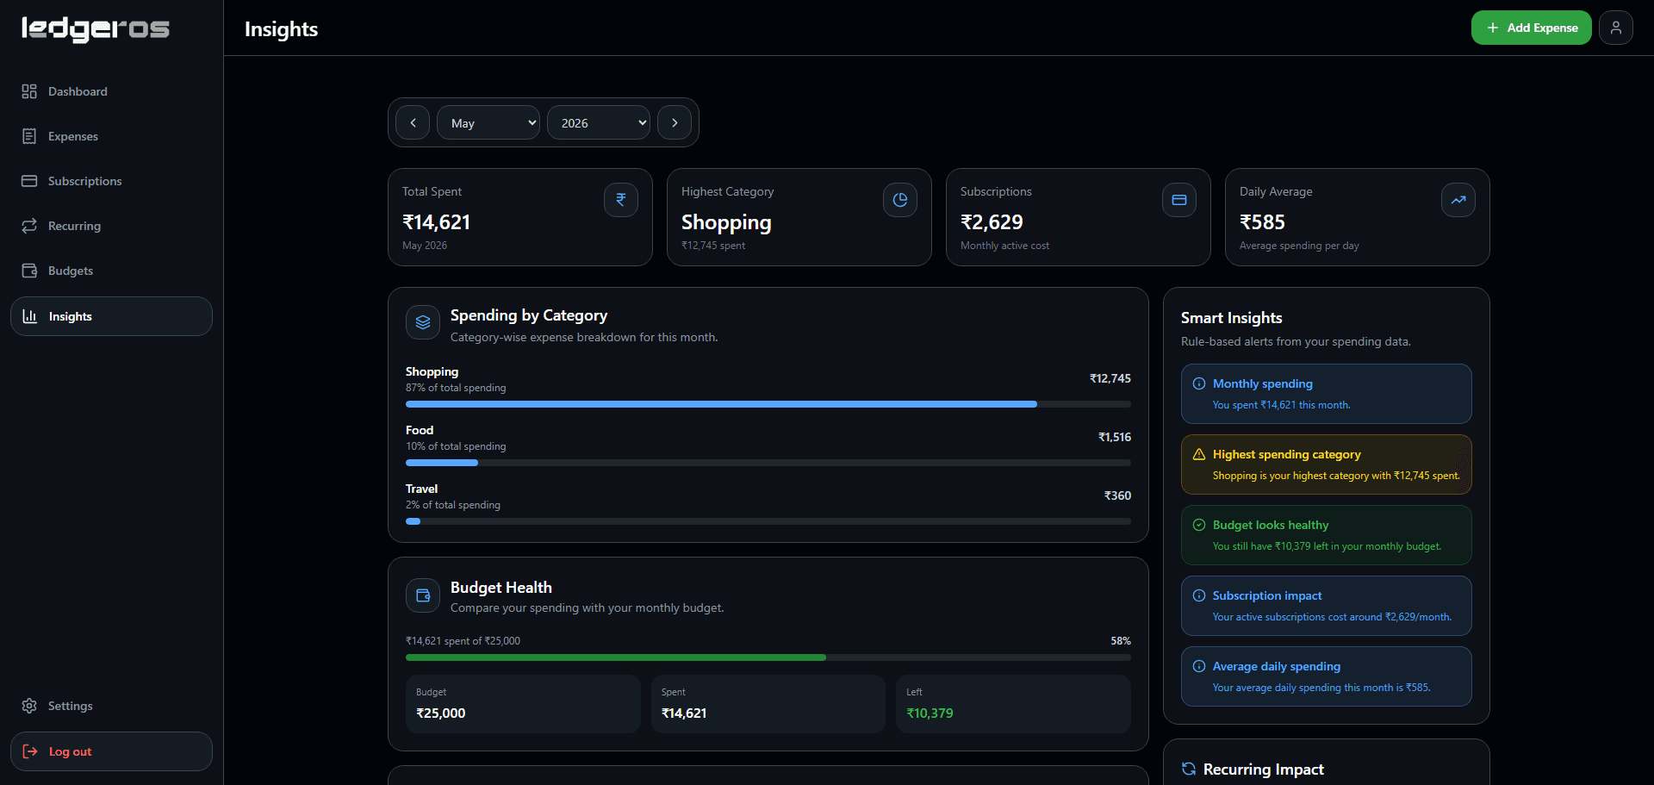Click the ₹1,516 Food row amount
The width and height of the screenshot is (1654, 785).
(1115, 437)
